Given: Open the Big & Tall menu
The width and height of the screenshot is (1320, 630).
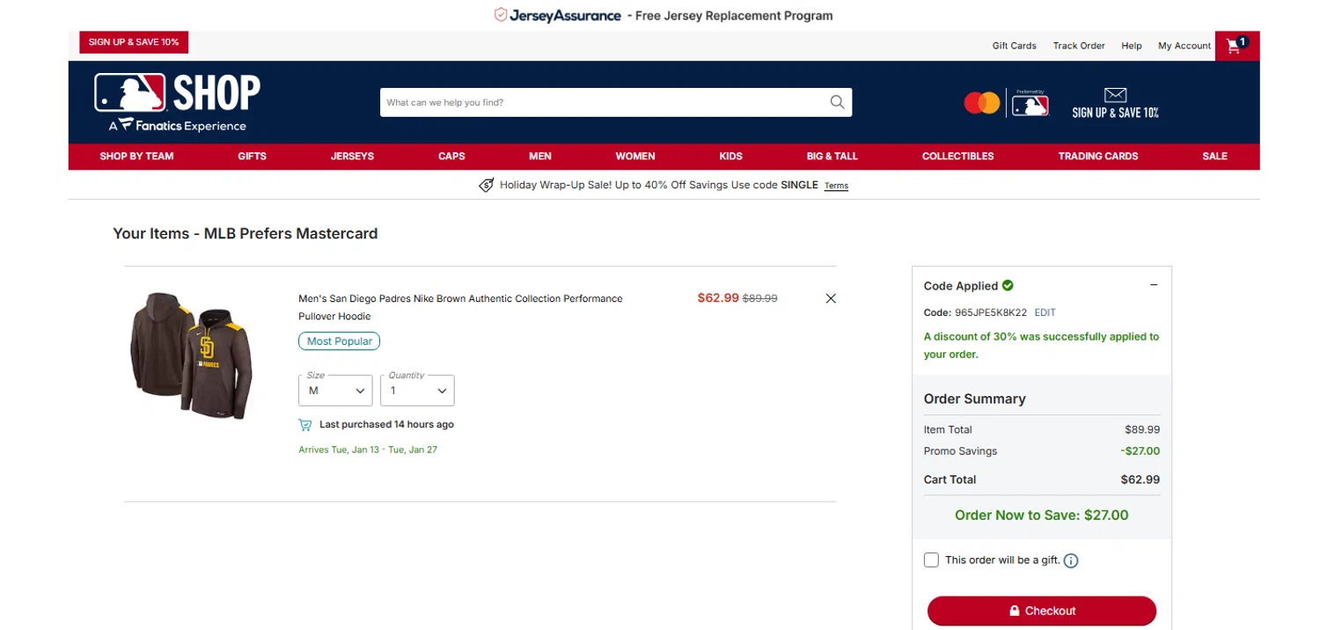Looking at the screenshot, I should pyautogui.click(x=832, y=157).
